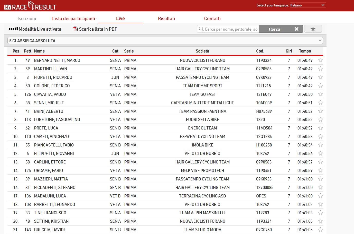The width and height of the screenshot is (354, 234).
Task: Select the Live tab
Action: 120,19
